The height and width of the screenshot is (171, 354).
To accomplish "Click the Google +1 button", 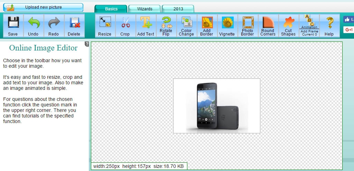I will click(x=348, y=30).
